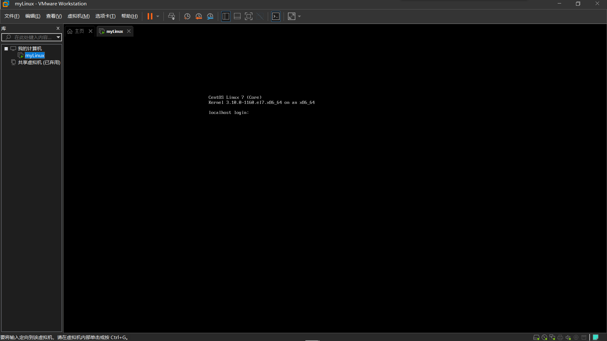Toggle the console view button
Screen dimensions: 607x341
point(276,16)
